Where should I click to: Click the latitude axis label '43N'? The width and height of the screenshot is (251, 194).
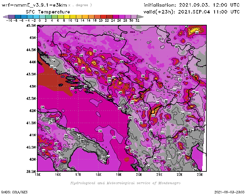[x=32, y=86]
